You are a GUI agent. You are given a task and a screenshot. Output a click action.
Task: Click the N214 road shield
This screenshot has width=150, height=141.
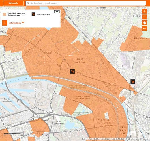click(112, 85)
